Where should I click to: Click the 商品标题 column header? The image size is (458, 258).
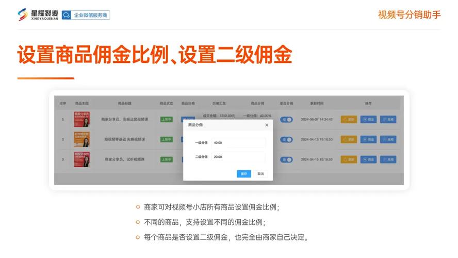pyautogui.click(x=125, y=103)
